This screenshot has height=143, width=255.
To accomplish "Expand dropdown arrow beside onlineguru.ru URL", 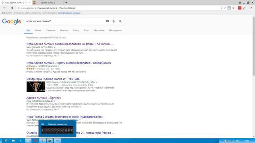I will [x=58, y=66].
